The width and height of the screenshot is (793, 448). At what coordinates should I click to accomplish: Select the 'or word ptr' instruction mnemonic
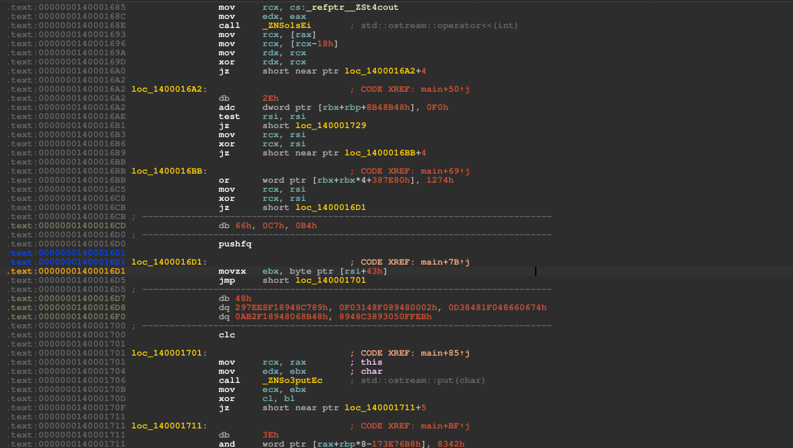[224, 181]
